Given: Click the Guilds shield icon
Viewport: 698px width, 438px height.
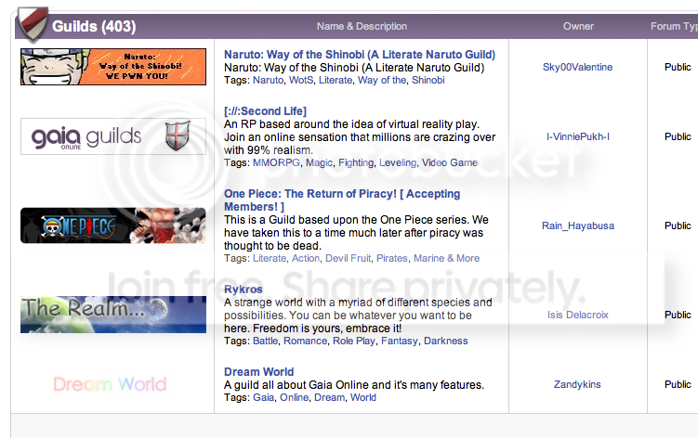Looking at the screenshot, I should 32,24.
